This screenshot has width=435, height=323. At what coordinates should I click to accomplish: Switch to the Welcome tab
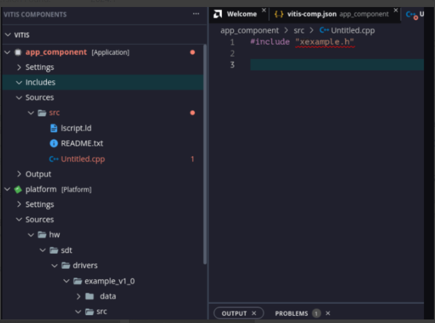[242, 14]
